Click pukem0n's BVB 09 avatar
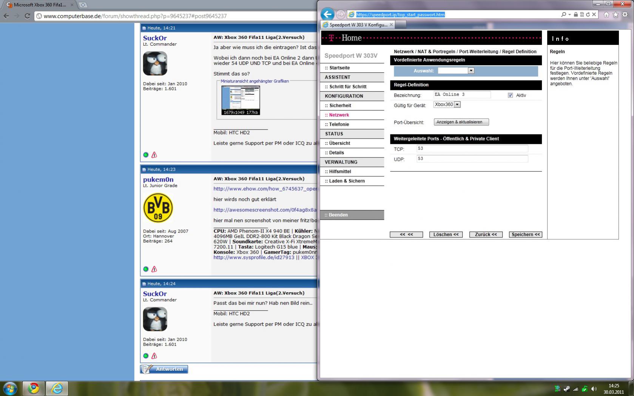 158,208
